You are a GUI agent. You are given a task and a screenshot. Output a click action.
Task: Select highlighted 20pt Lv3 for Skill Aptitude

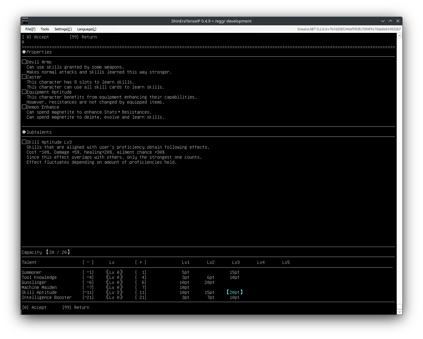coord(235,292)
